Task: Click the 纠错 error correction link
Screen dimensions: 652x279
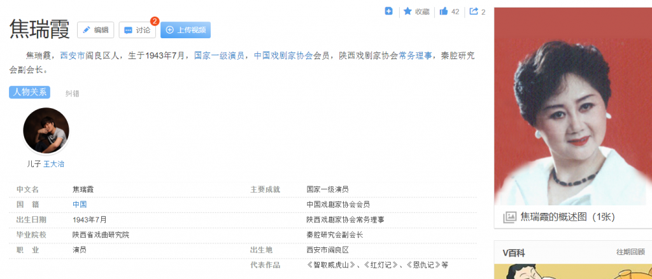Action: 73,93
